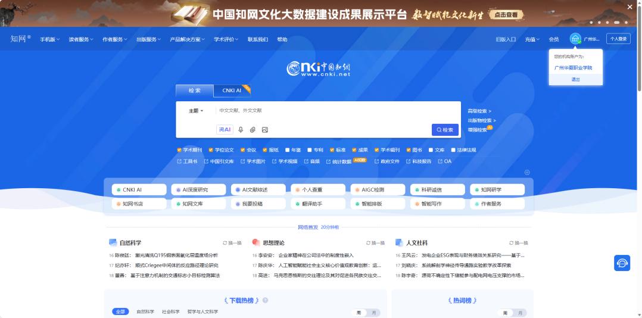This screenshot has height=318, width=642.
Task: Open the 主题 search field dropdown
Action: [196, 111]
